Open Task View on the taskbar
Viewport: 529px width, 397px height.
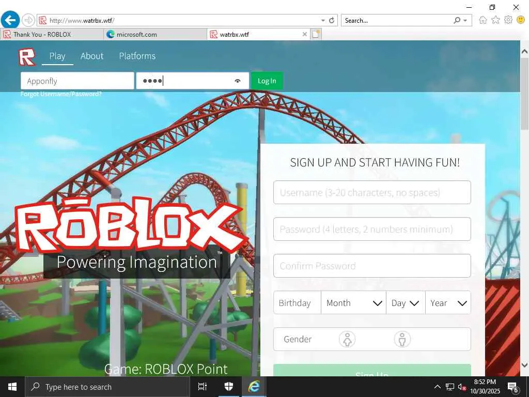[x=203, y=387]
